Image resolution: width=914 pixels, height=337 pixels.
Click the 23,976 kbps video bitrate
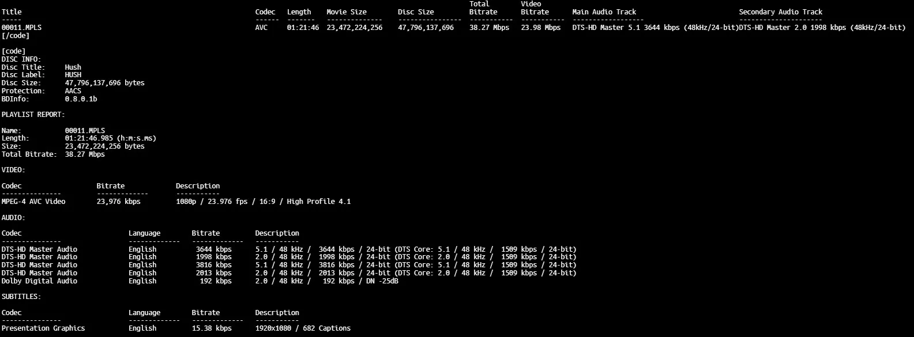click(118, 202)
